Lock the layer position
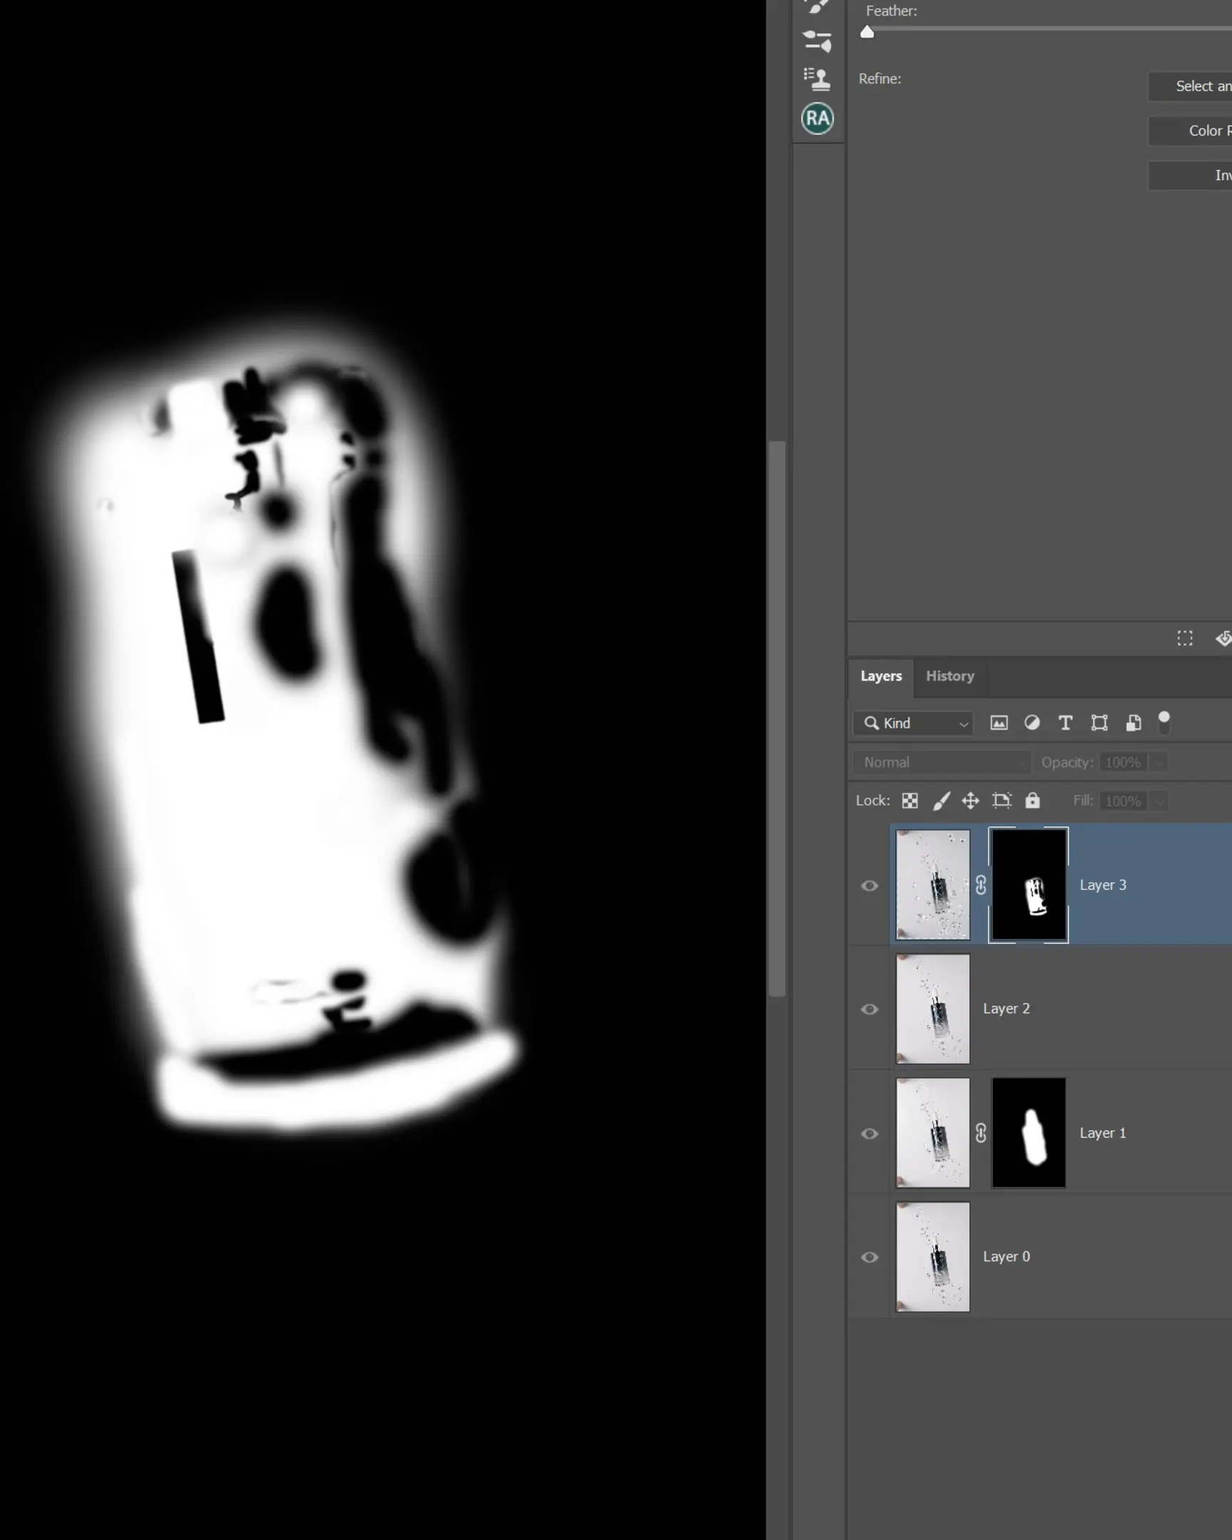Screen dimensions: 1232x1540 (x=970, y=801)
